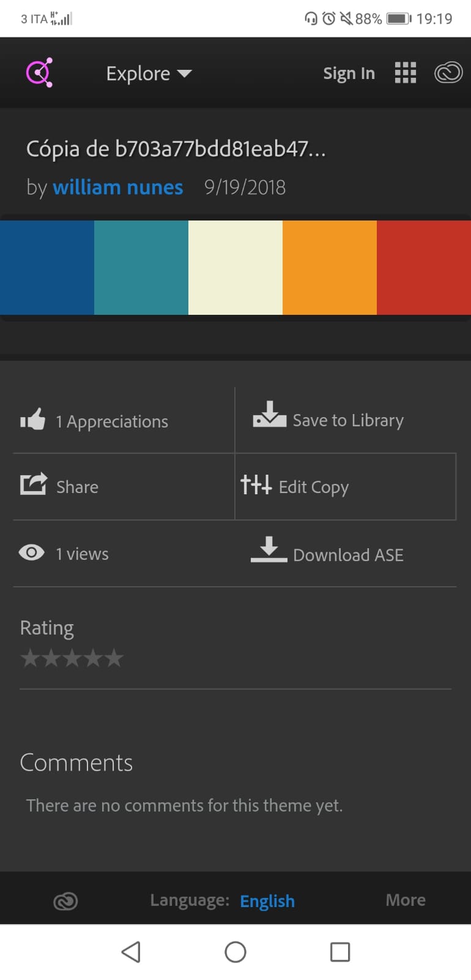The image size is (471, 980).
Task: Click the date 9/19/2018
Action: tap(245, 187)
